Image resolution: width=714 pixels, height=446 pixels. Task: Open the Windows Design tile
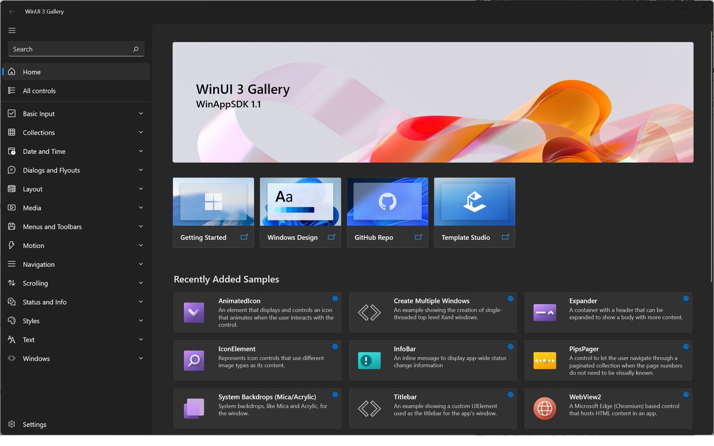coord(300,213)
